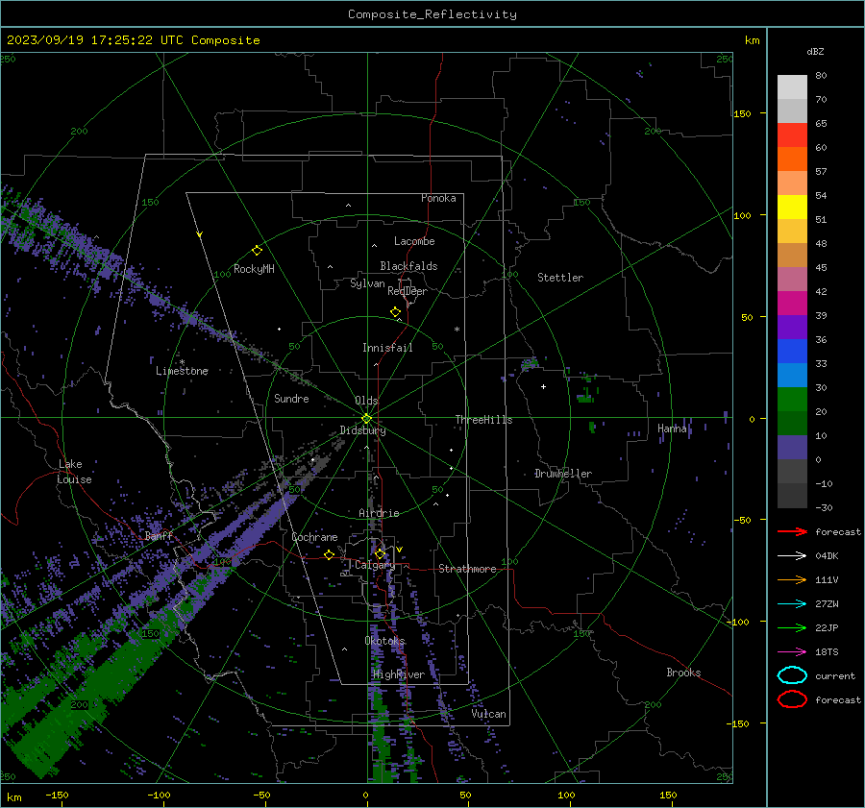Click the Airdrie label

click(379, 513)
